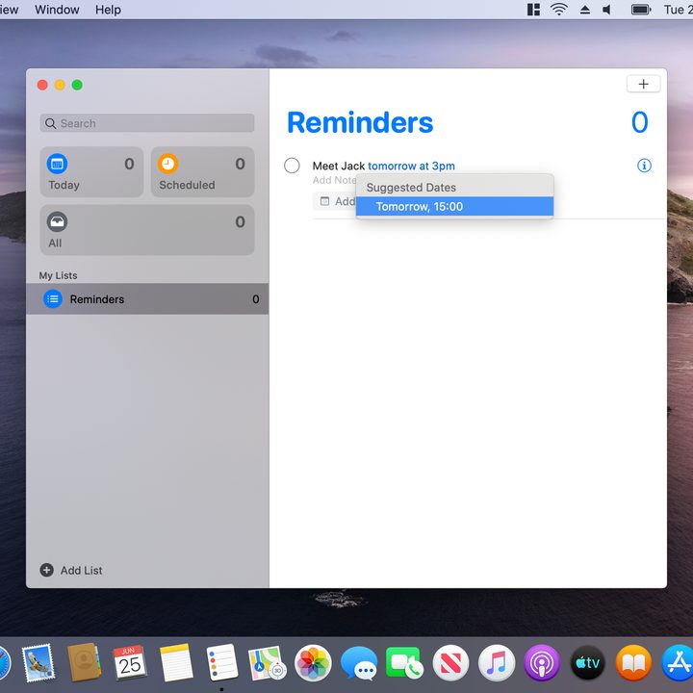
Task: Click the eject icon in menu bar
Action: (x=585, y=10)
